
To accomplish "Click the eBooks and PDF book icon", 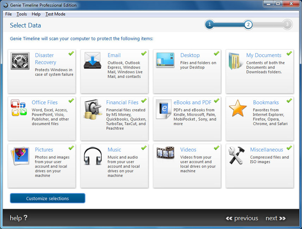I will click(x=164, y=109).
